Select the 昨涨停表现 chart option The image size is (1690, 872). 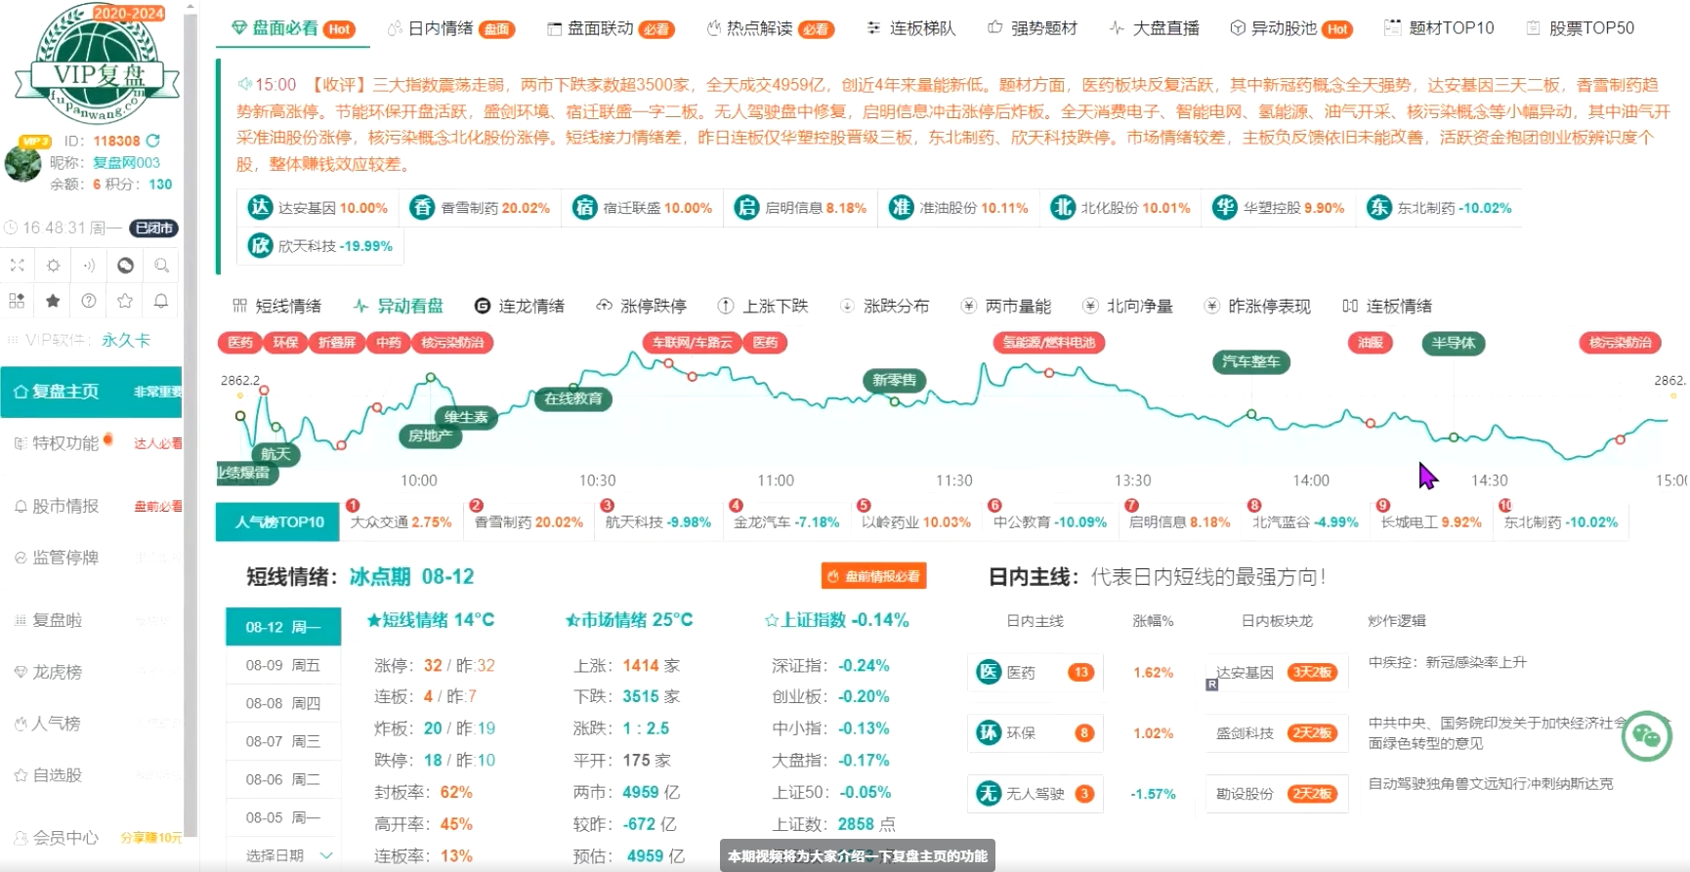point(1257,306)
